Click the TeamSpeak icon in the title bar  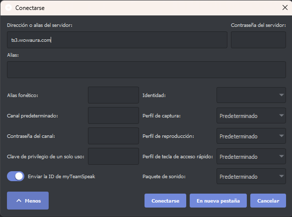[8, 7]
